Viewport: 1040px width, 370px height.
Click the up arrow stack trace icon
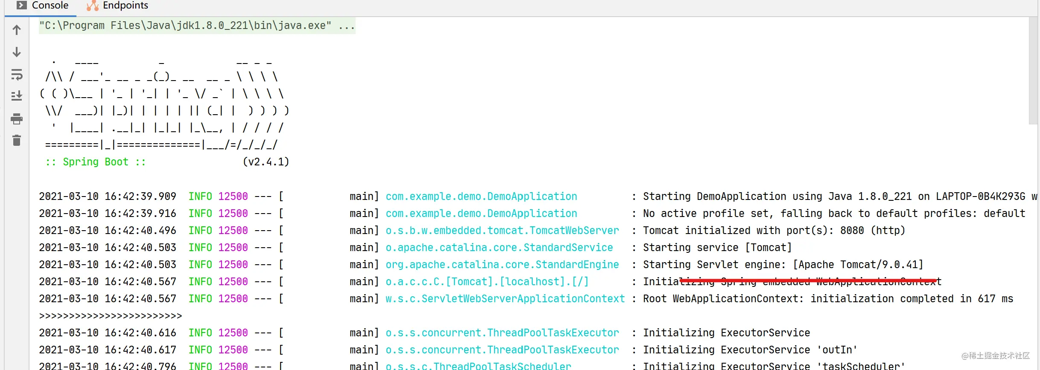point(17,30)
